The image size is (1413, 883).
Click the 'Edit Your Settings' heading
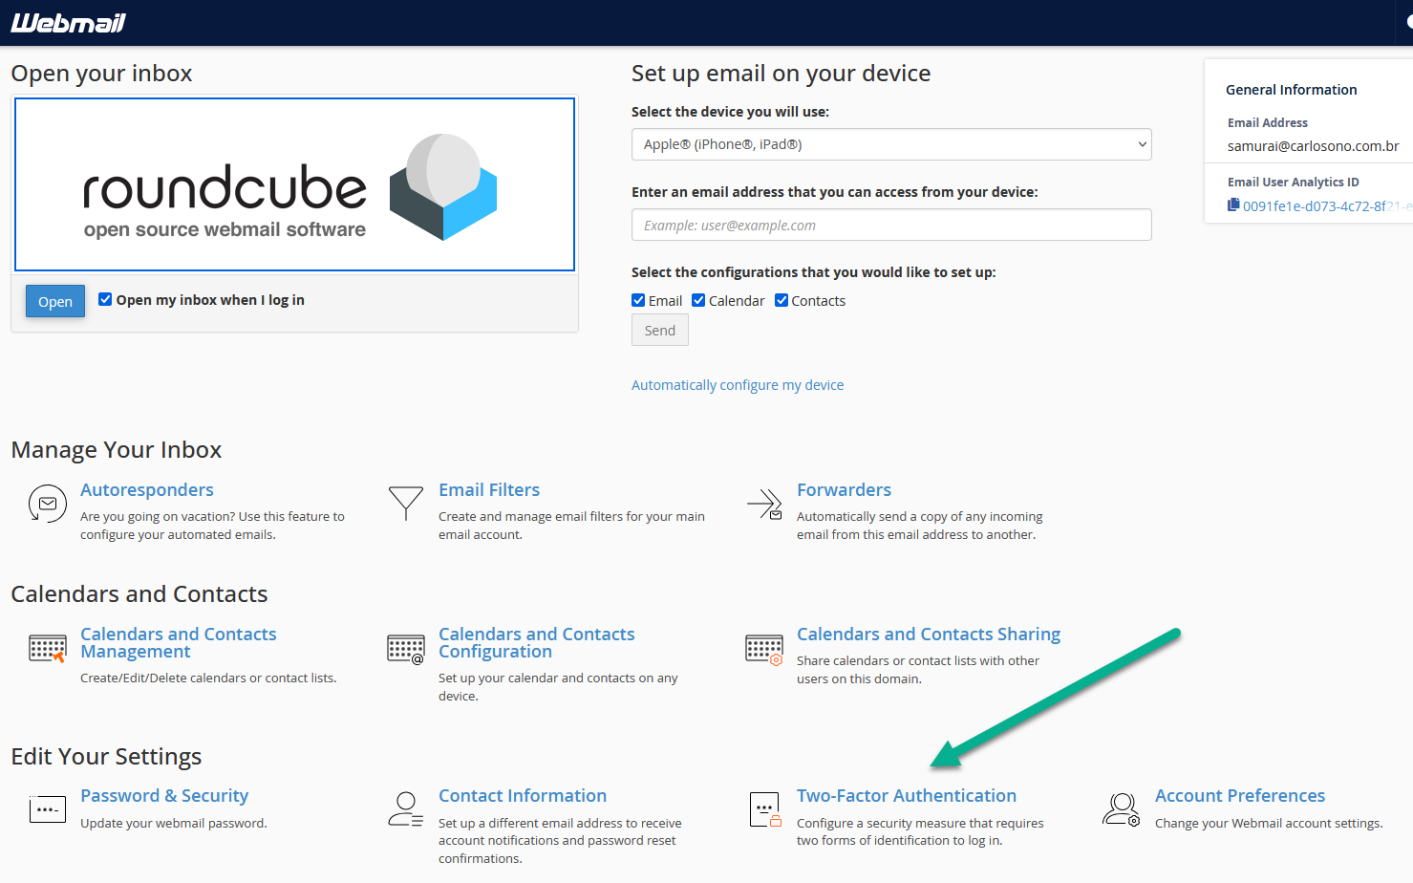point(106,757)
